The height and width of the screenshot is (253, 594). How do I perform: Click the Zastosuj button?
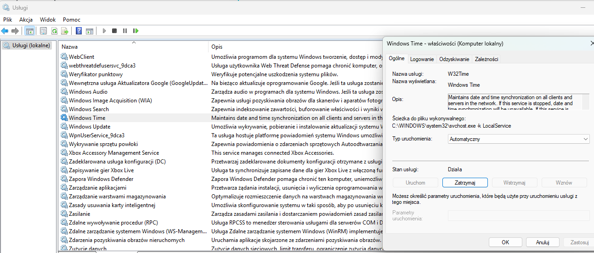579,242
